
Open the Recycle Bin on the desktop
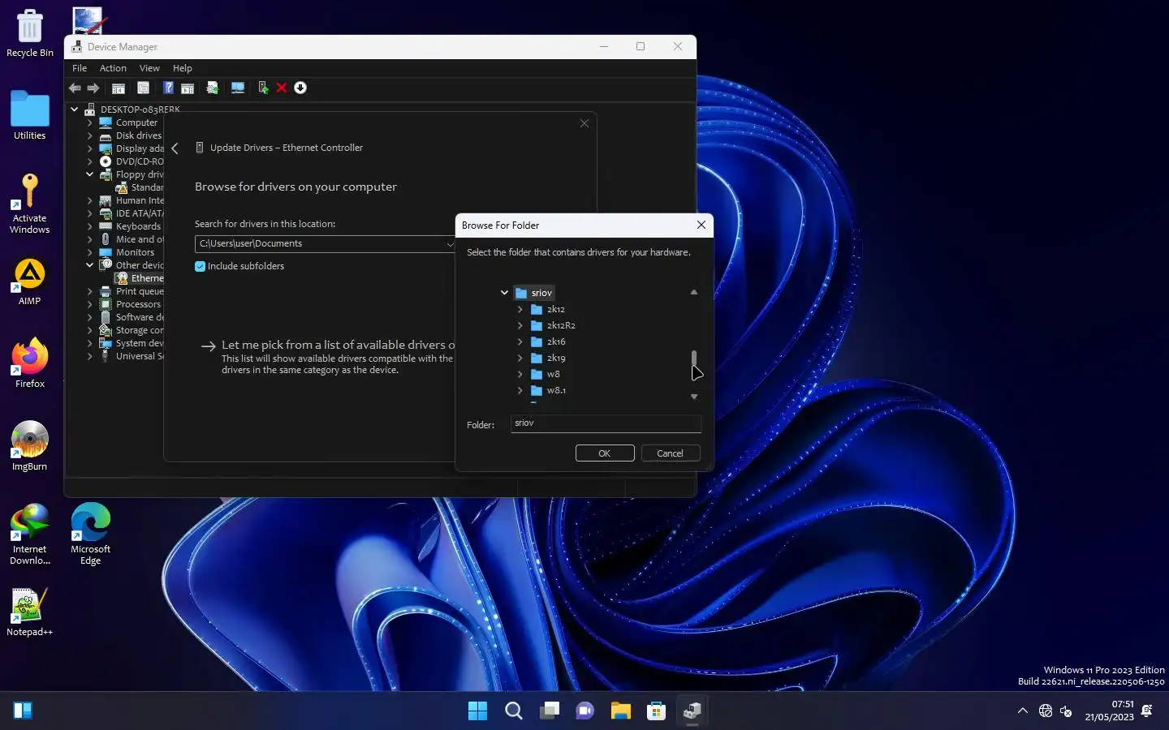point(30,33)
